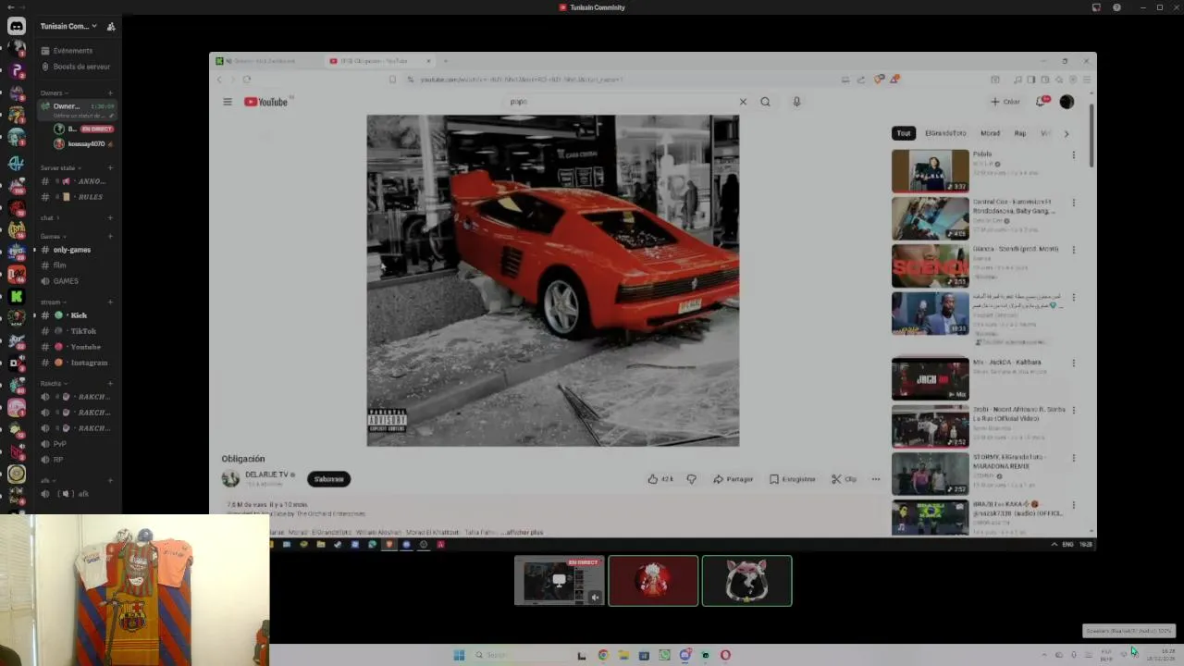Click the YouTube page vertical scrollbar
The image size is (1184, 666).
[x=1091, y=137]
